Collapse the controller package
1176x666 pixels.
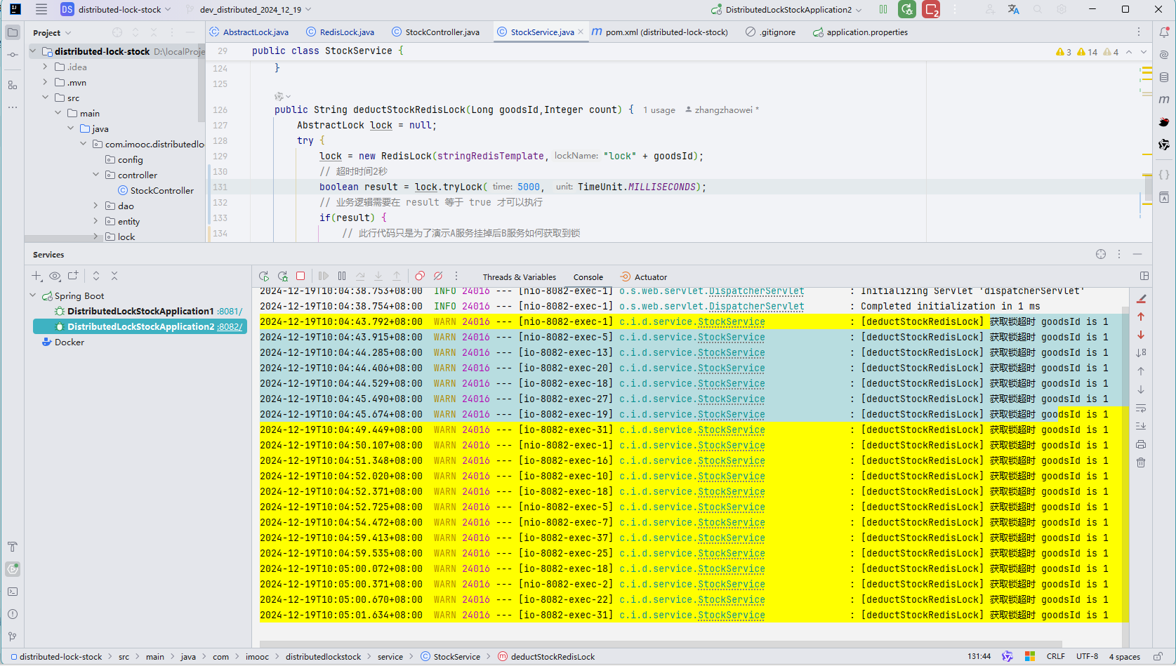click(x=95, y=175)
